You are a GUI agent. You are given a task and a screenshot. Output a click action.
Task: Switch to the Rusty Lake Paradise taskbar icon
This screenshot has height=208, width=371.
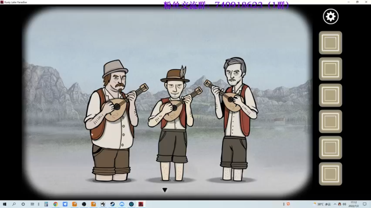pos(141,204)
